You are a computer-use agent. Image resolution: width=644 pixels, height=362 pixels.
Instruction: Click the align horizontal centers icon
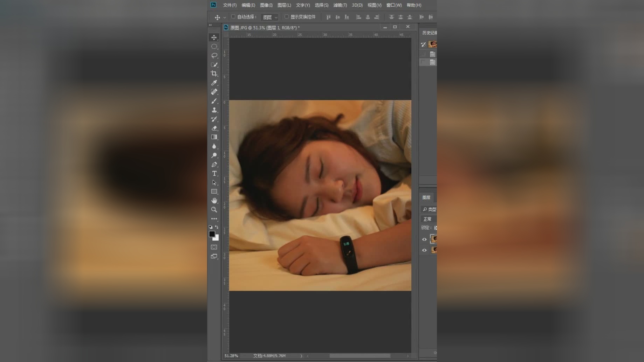click(368, 17)
